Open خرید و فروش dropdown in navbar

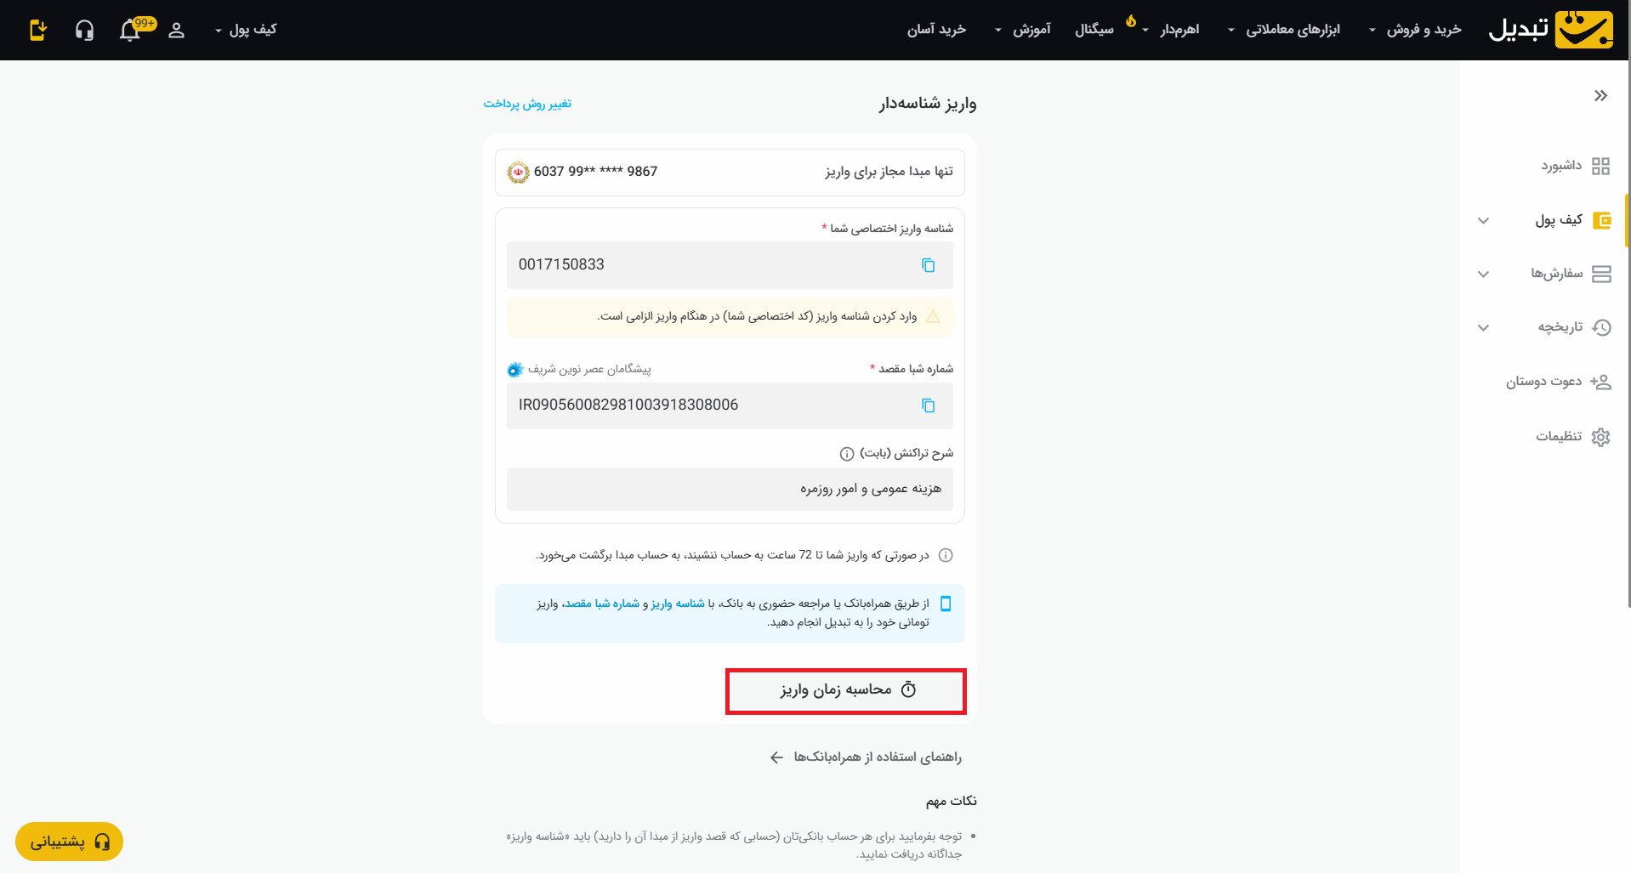pyautogui.click(x=1416, y=30)
